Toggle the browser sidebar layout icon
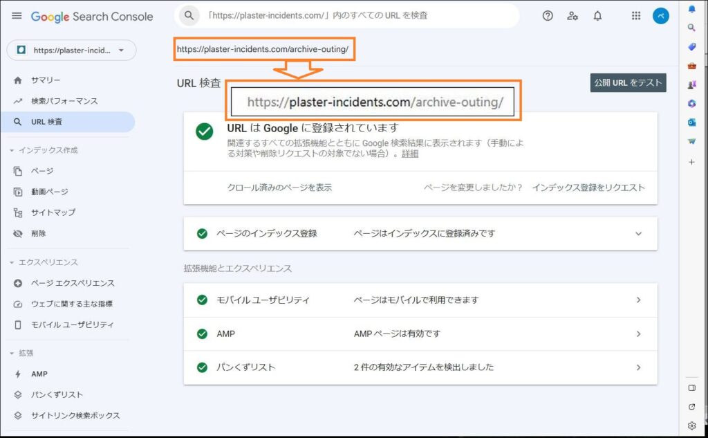The width and height of the screenshot is (708, 438). point(691,387)
